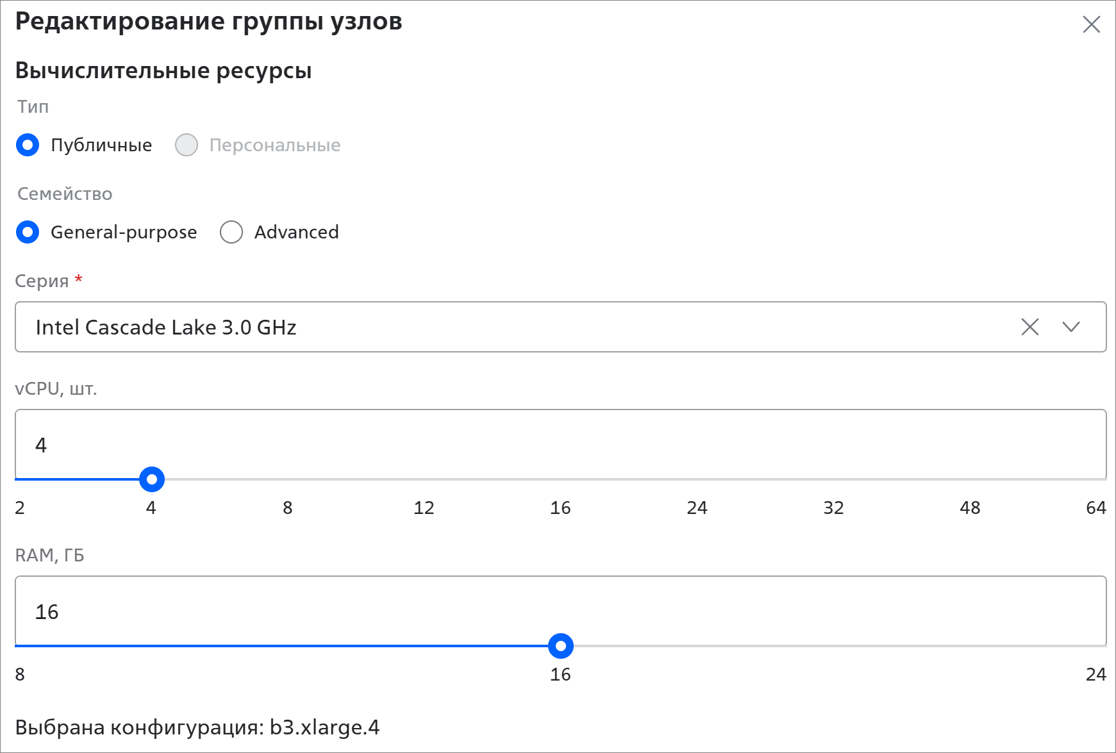Image resolution: width=1116 pixels, height=753 pixels.
Task: Select the Публичные type radio button
Action: point(28,145)
